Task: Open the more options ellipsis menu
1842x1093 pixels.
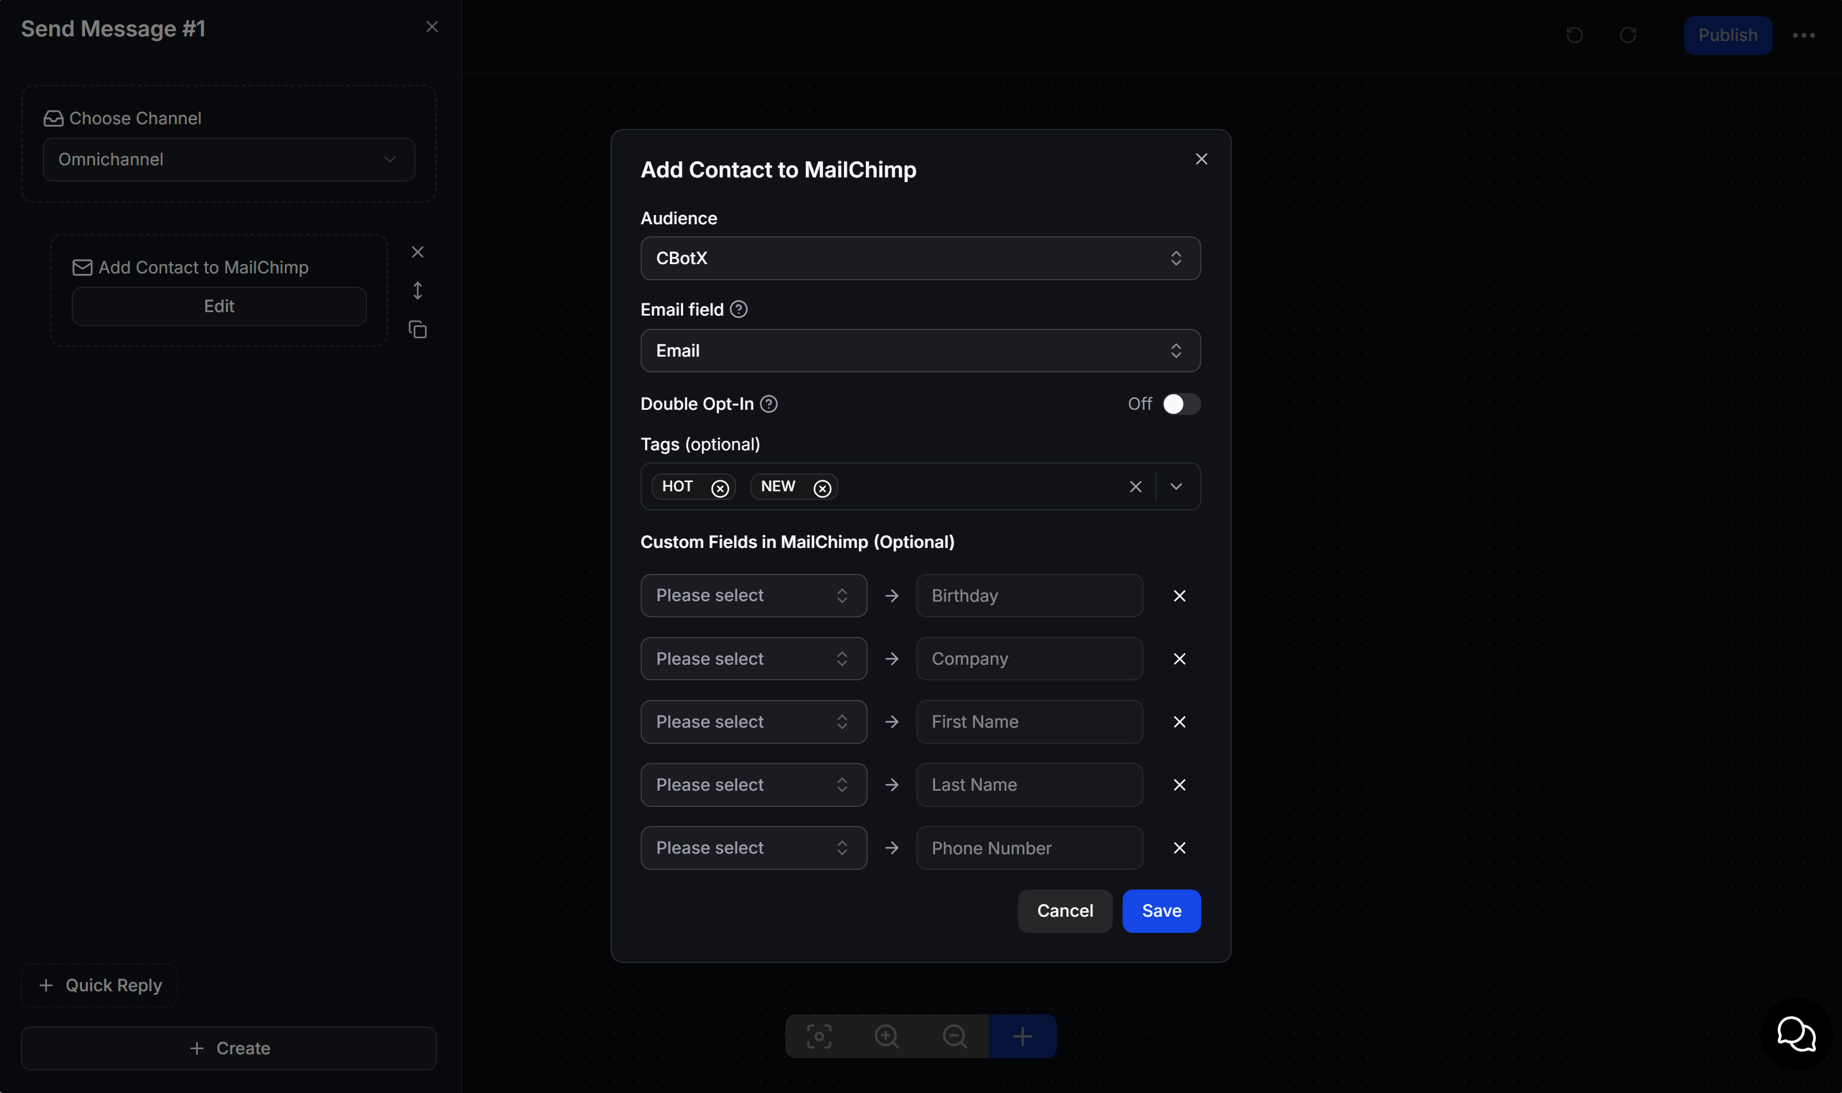Action: [x=1804, y=35]
